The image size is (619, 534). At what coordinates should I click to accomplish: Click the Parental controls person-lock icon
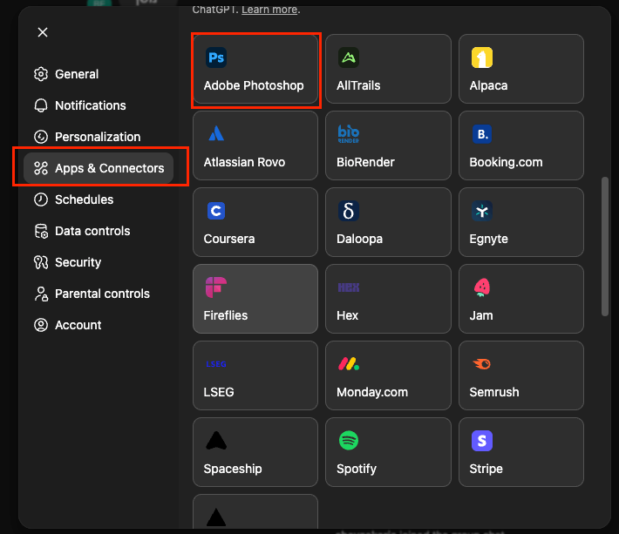tap(41, 294)
